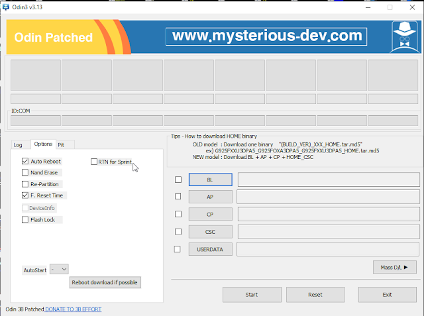Uncheck the Auto Reboot option
The image size is (424, 316).
click(x=25, y=161)
